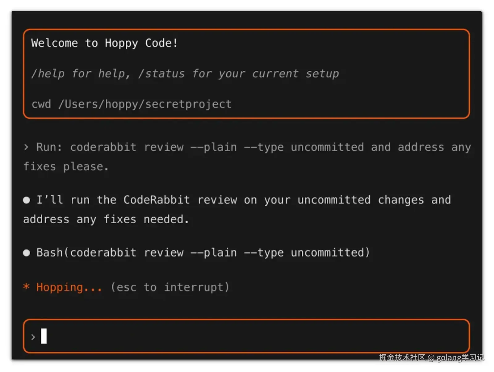Click the orange "Hopping..." status text

(x=69, y=287)
